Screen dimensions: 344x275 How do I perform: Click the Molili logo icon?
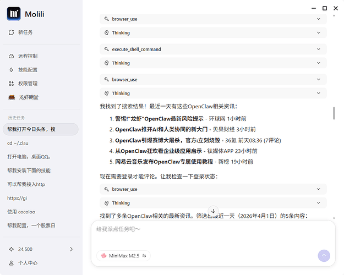click(14, 14)
